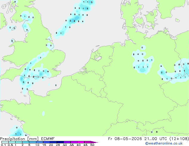Image resolution: width=189 pixels, height=146 pixels.
Task: Select the 30–35 mm violet legend swatch
Action: (x=67, y=142)
